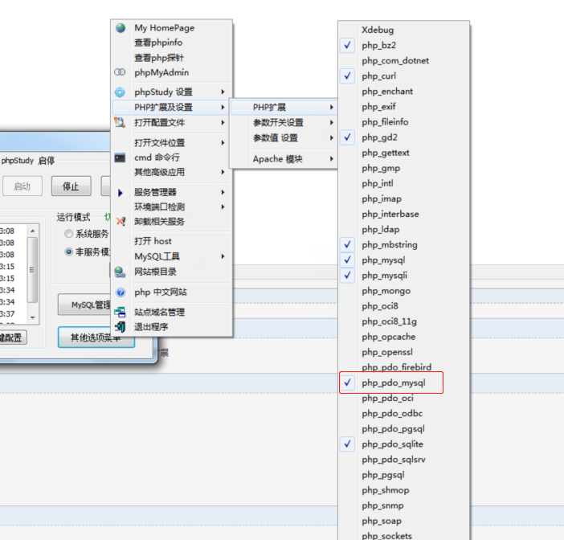This screenshot has height=540, width=564.
Task: Uncheck the php_bz2 extension
Action: 347,45
